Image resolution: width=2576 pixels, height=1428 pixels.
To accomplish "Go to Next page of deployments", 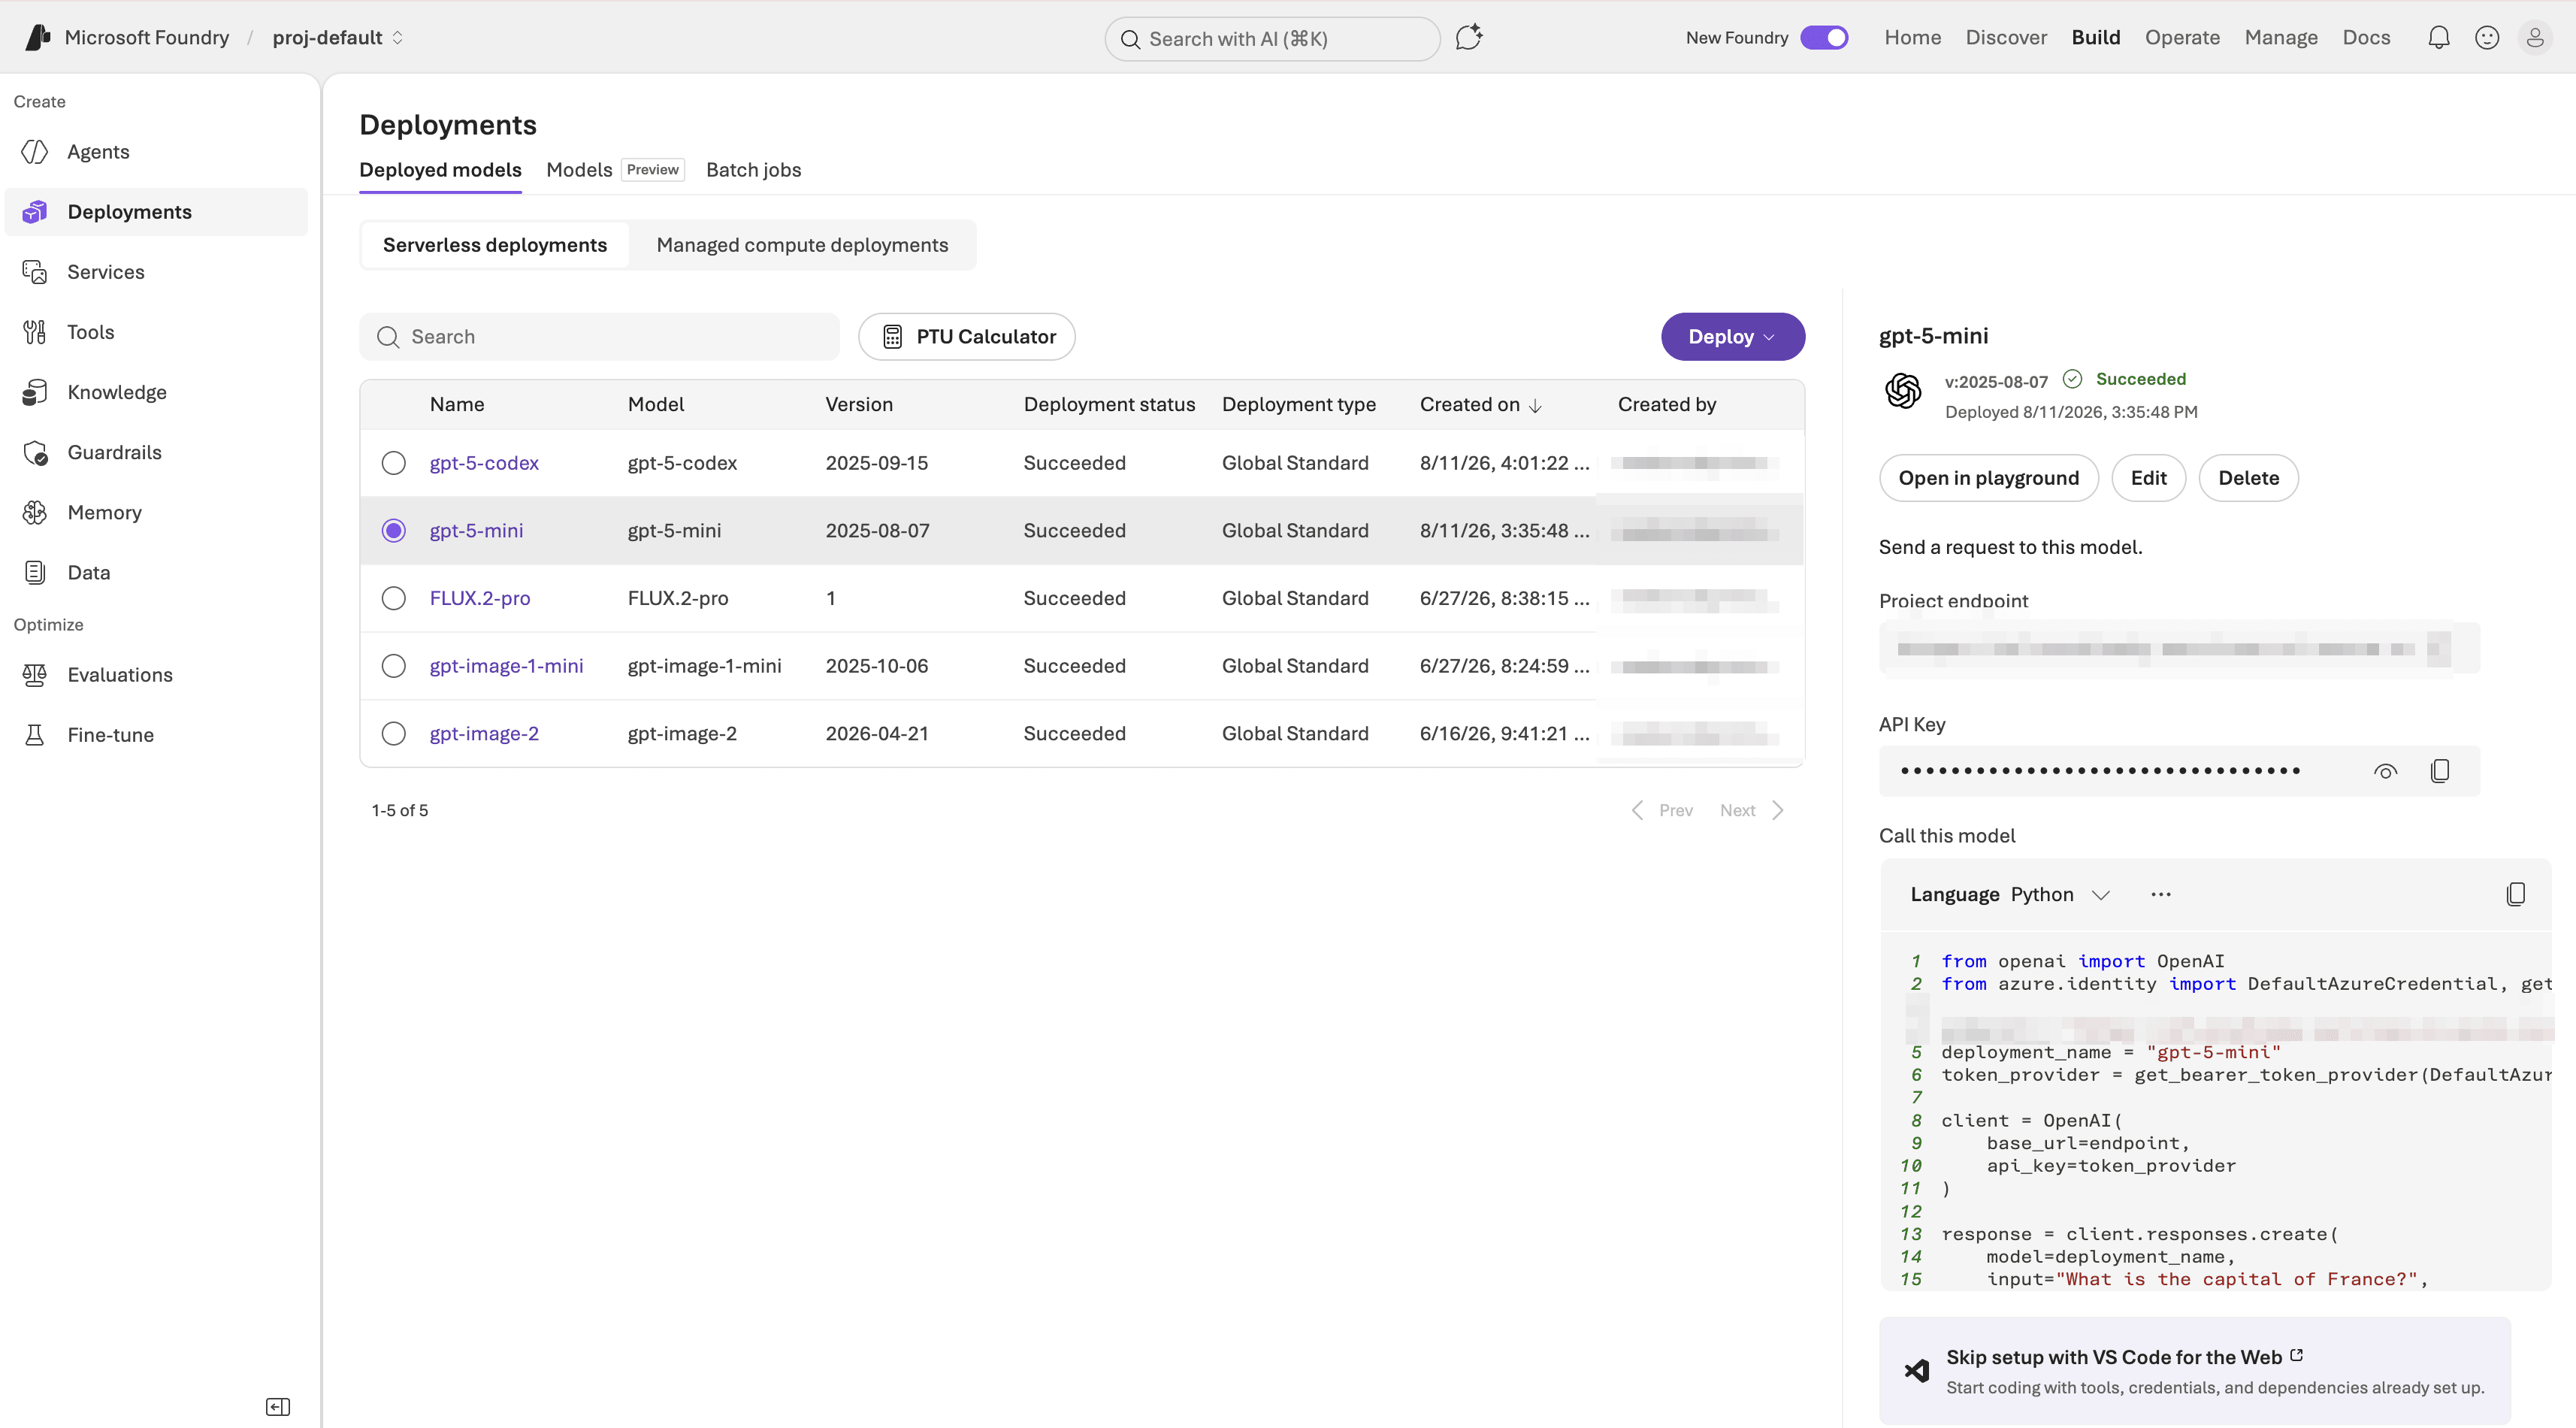I will pyautogui.click(x=1751, y=811).
